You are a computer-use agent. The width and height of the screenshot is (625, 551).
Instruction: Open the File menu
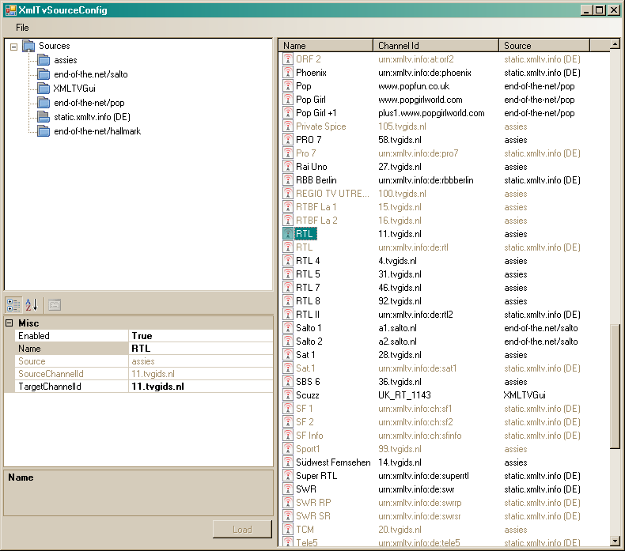(x=22, y=28)
